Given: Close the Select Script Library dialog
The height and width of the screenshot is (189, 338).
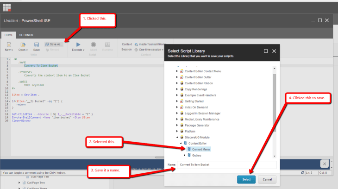Looking at the screenshot, I should (x=274, y=51).
